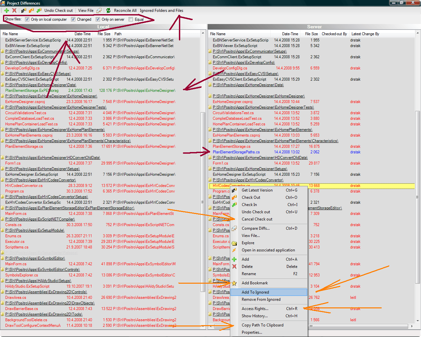Sort the Local list by the File Size column
This screenshot has width=421, height=337.
tap(104, 34)
